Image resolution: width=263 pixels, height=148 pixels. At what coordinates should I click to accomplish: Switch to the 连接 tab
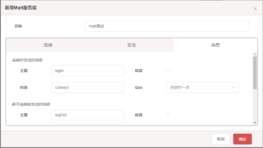[x=48, y=45]
